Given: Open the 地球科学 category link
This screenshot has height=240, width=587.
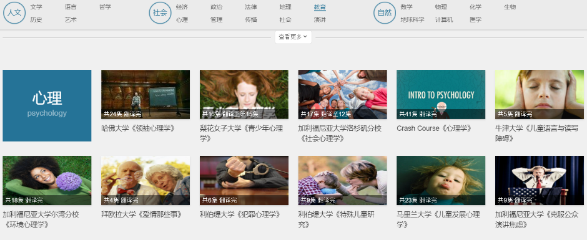Looking at the screenshot, I should tap(413, 20).
